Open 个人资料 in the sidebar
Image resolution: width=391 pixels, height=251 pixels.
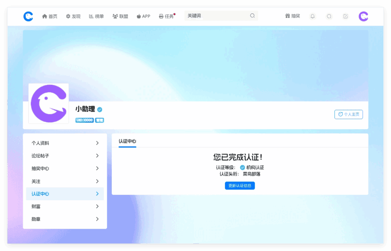65,143
